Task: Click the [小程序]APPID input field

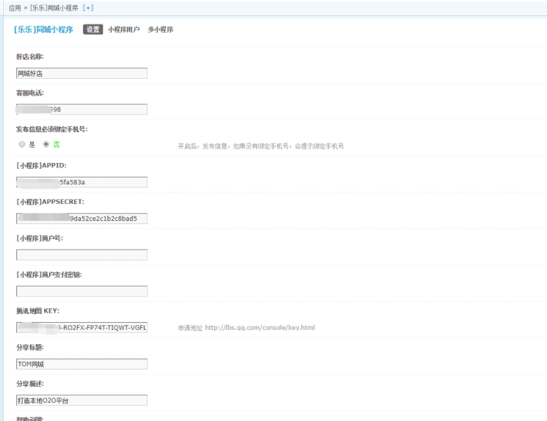Action: point(82,182)
